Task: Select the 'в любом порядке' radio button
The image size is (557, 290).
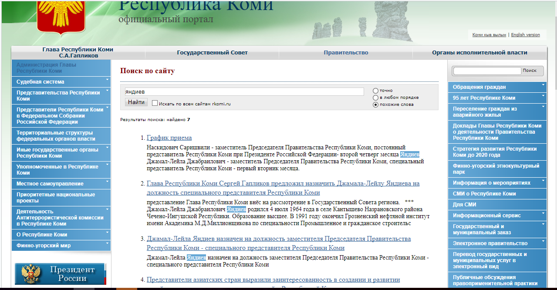Action: point(375,98)
